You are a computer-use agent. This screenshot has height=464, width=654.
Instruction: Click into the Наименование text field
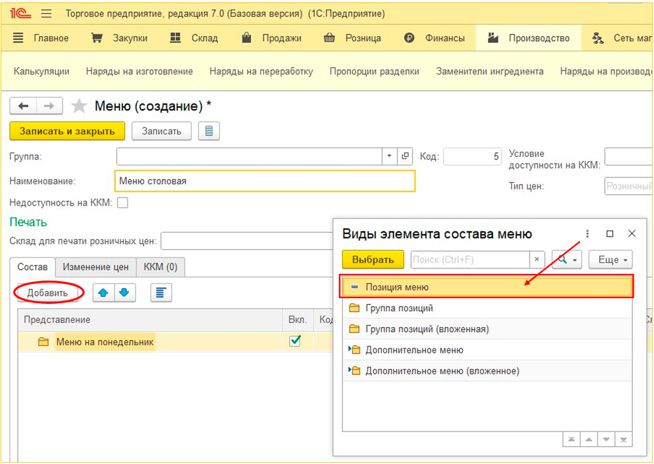[265, 181]
